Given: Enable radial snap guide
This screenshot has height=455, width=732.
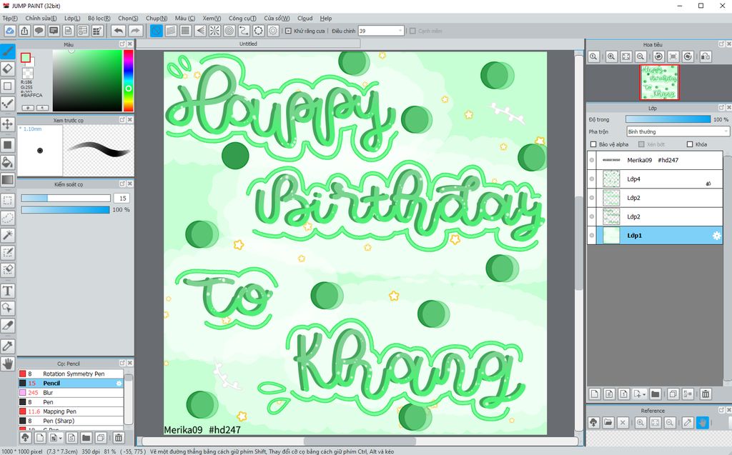Looking at the screenshot, I should tap(214, 31).
